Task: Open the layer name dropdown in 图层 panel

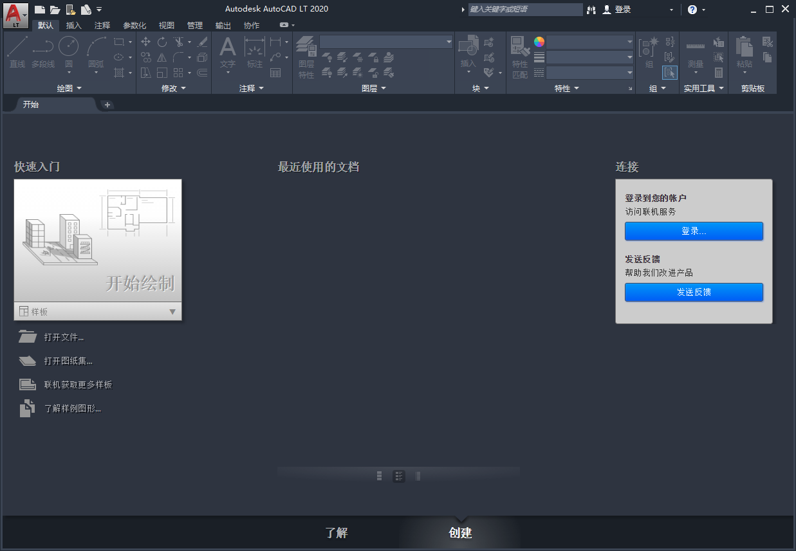Action: coord(386,42)
